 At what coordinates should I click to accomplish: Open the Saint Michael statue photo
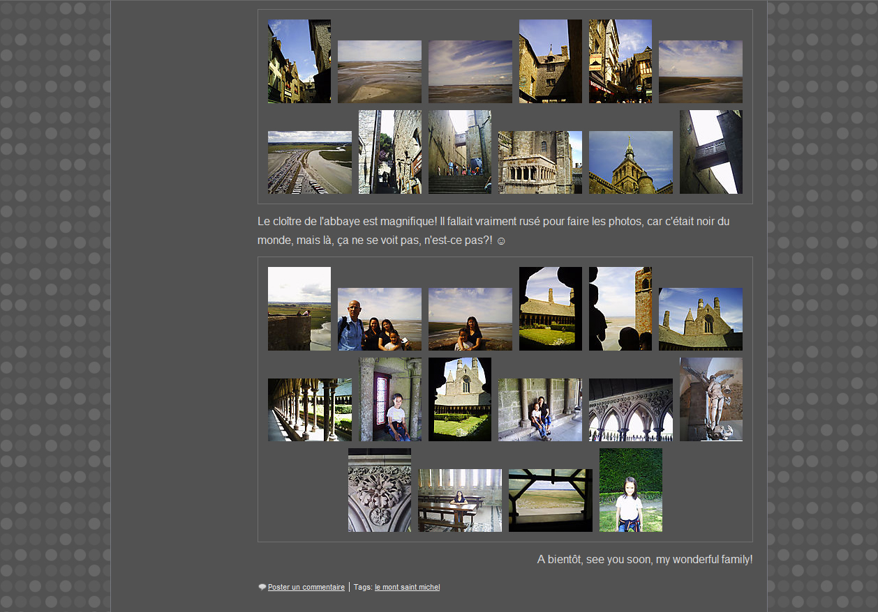pyautogui.click(x=710, y=399)
